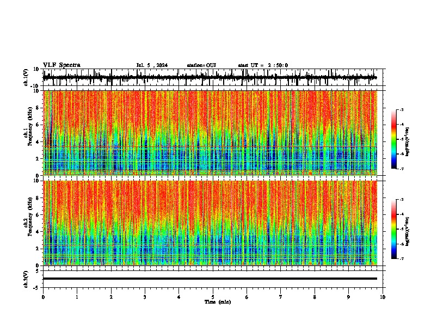Click time axis tick label "9"
431x333 pixels.
tap(348, 297)
